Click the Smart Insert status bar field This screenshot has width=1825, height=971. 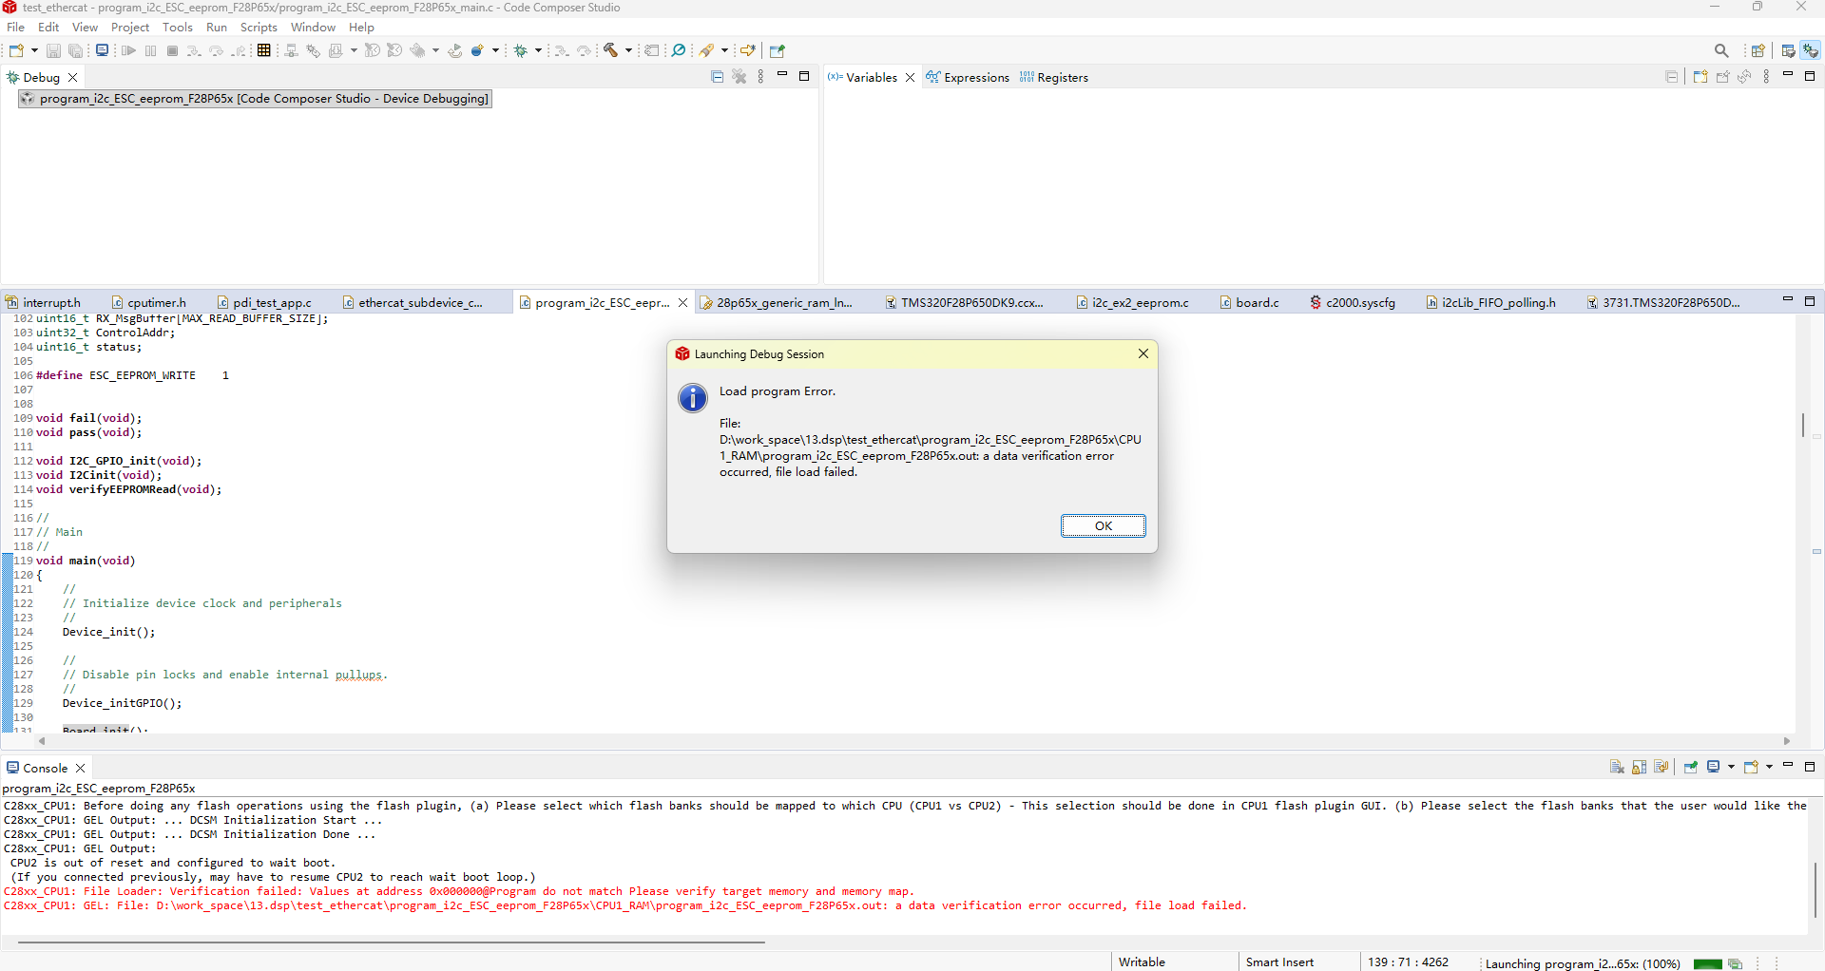click(x=1279, y=962)
